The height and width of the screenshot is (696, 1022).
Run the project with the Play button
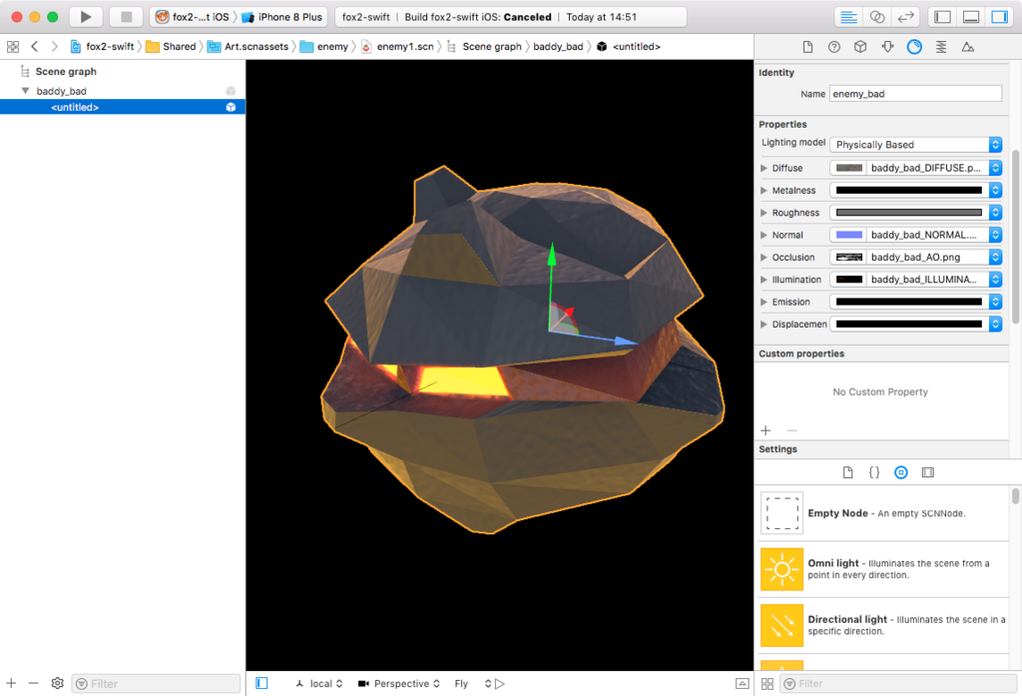click(x=86, y=17)
